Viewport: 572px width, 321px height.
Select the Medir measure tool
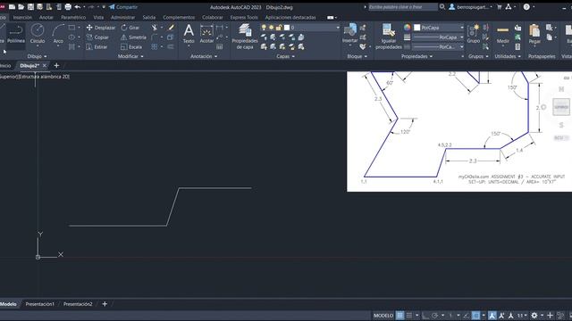502,34
